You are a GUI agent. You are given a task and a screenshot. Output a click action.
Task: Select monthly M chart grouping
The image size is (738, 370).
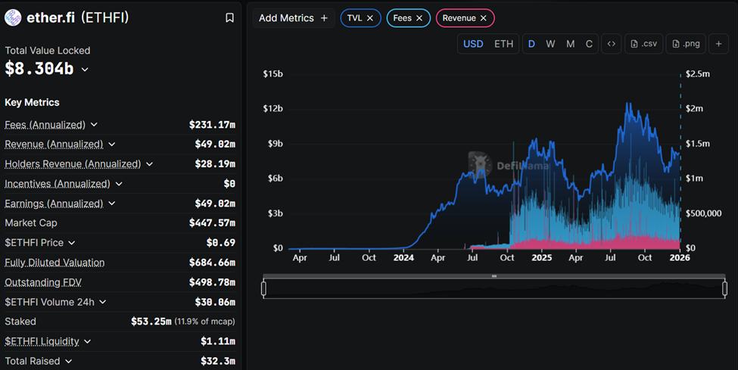pos(570,44)
